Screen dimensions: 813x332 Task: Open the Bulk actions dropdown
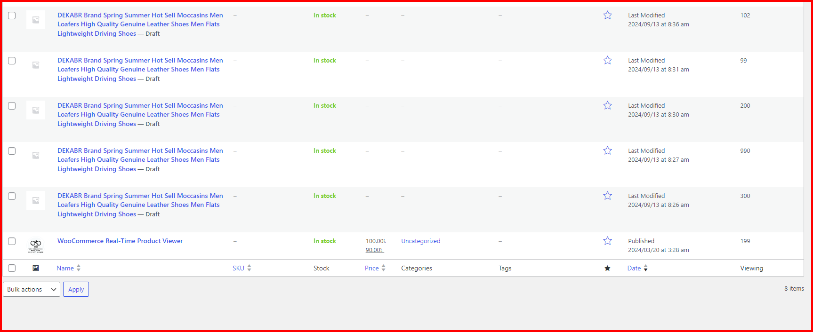click(x=32, y=289)
